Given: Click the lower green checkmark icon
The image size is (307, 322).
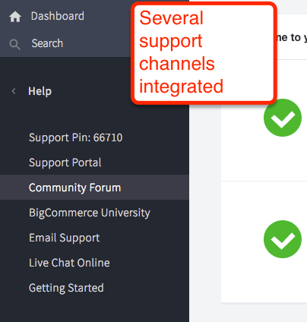Looking at the screenshot, I should point(283,239).
